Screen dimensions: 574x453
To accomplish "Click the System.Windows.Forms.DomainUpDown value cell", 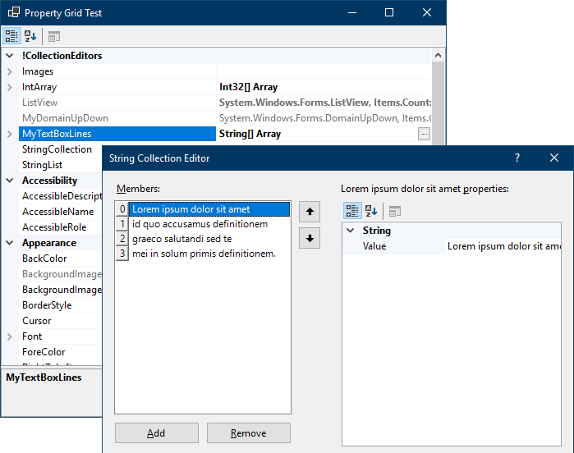I will click(x=324, y=118).
